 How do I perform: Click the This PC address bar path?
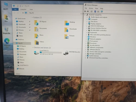(x=32, y=13)
